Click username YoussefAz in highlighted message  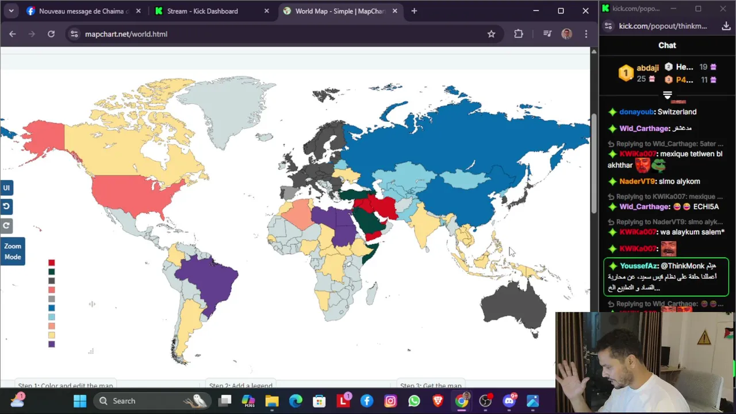click(638, 266)
